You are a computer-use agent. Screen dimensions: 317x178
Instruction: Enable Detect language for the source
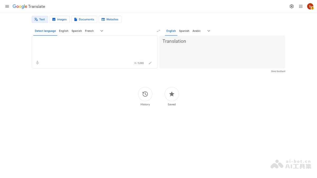45,31
